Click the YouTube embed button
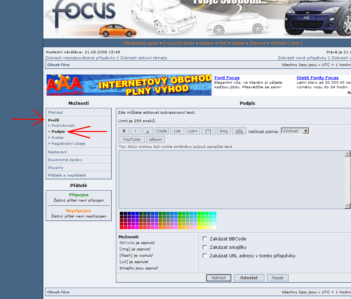This screenshot has width=351, height=299. tap(131, 139)
